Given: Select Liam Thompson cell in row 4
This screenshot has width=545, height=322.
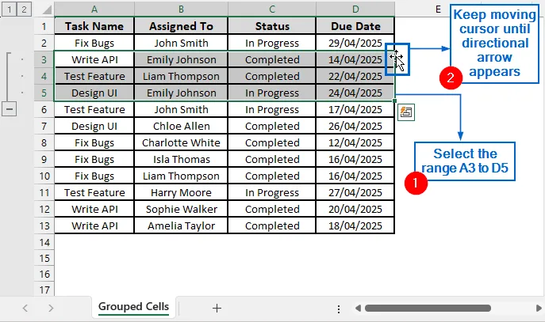Looking at the screenshot, I should 181,76.
